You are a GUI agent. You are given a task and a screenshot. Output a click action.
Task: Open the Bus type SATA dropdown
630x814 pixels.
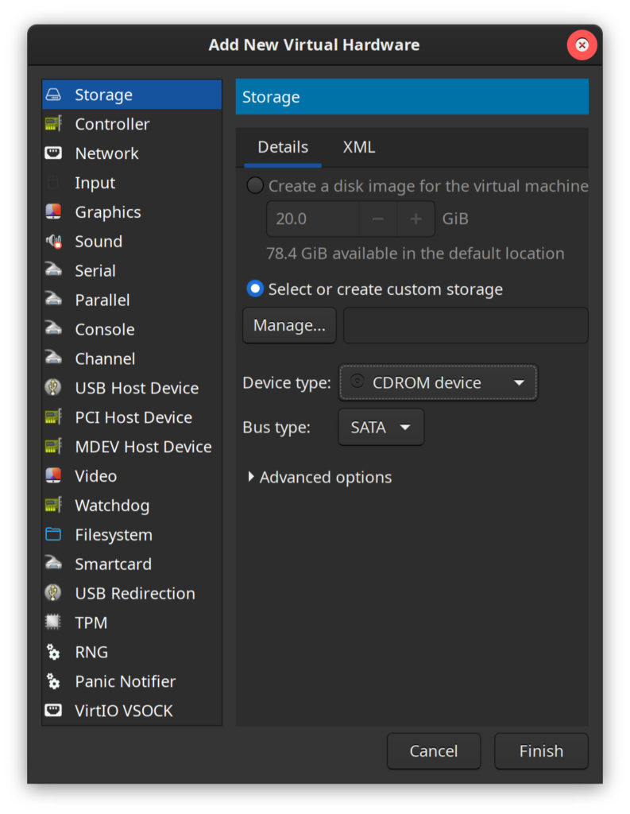pyautogui.click(x=381, y=428)
